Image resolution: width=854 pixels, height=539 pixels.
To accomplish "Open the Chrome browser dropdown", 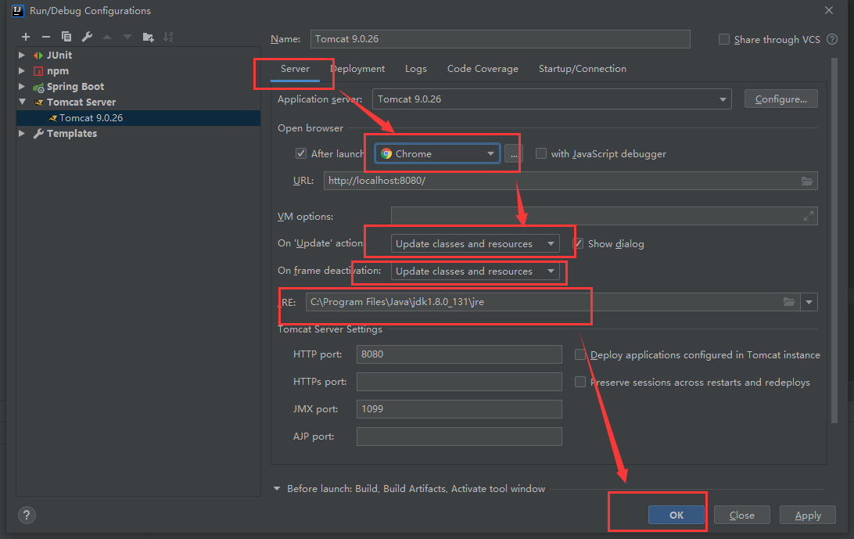I will 437,153.
